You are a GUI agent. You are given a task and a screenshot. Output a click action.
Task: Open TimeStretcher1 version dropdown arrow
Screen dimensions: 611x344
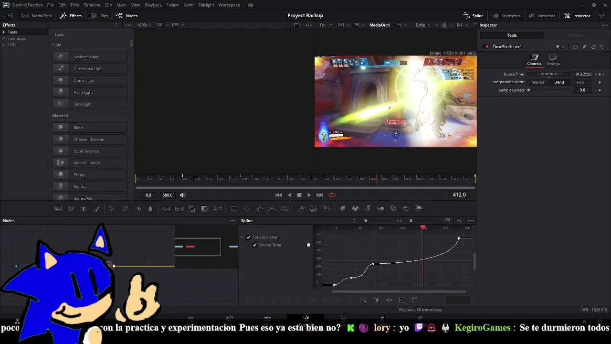563,47
